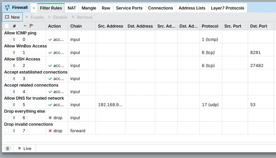Click accept checkmark icon in rule 0
Image resolution: width=276 pixels, height=158 pixels.
pos(50,39)
